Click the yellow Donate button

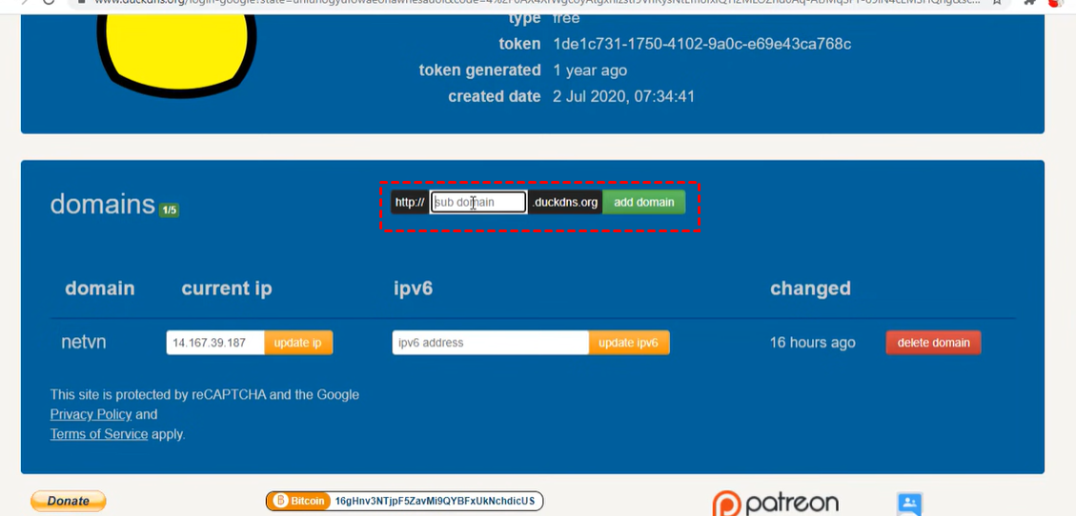(x=68, y=501)
